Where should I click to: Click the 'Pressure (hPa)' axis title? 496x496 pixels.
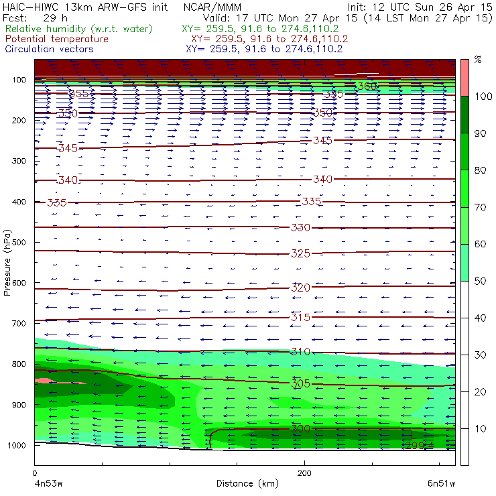tap(7, 263)
